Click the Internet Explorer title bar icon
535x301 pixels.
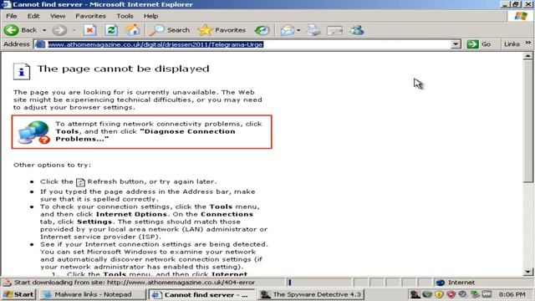6,4
